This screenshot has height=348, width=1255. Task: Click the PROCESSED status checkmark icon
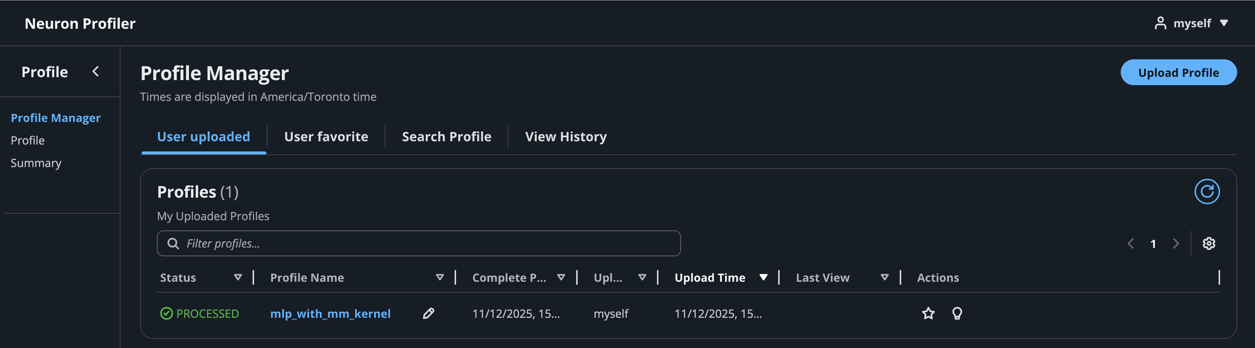click(x=166, y=313)
